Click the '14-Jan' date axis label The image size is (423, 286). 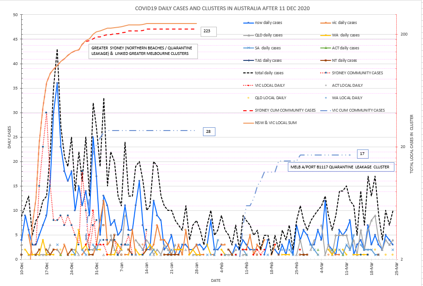click(x=147, y=268)
